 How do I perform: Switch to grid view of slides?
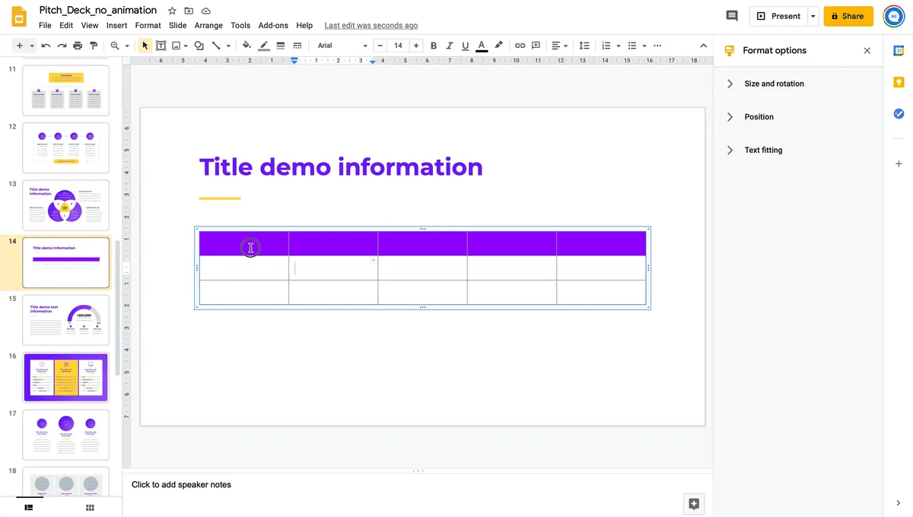pos(90,507)
